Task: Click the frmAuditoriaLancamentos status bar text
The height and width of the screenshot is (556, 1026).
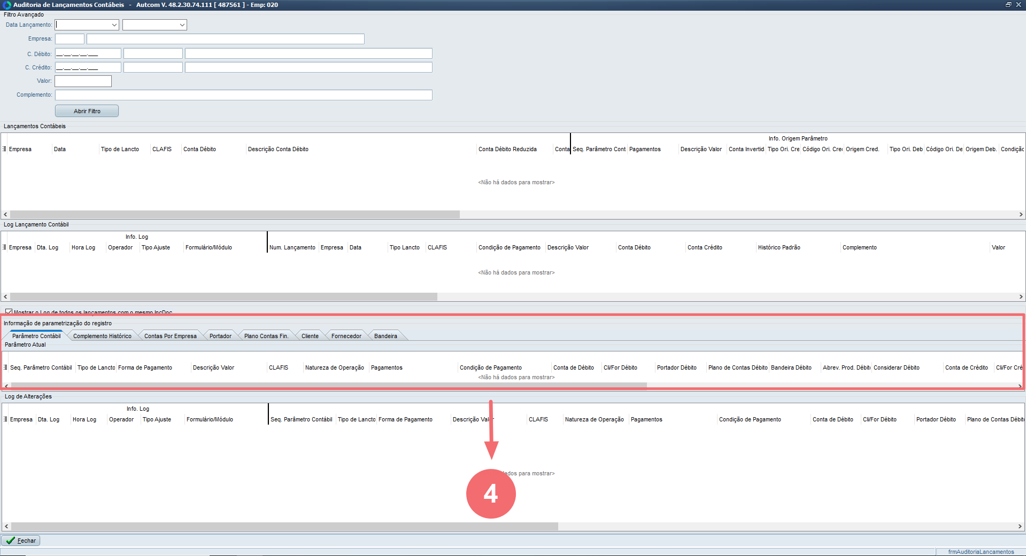Action: pyautogui.click(x=981, y=552)
